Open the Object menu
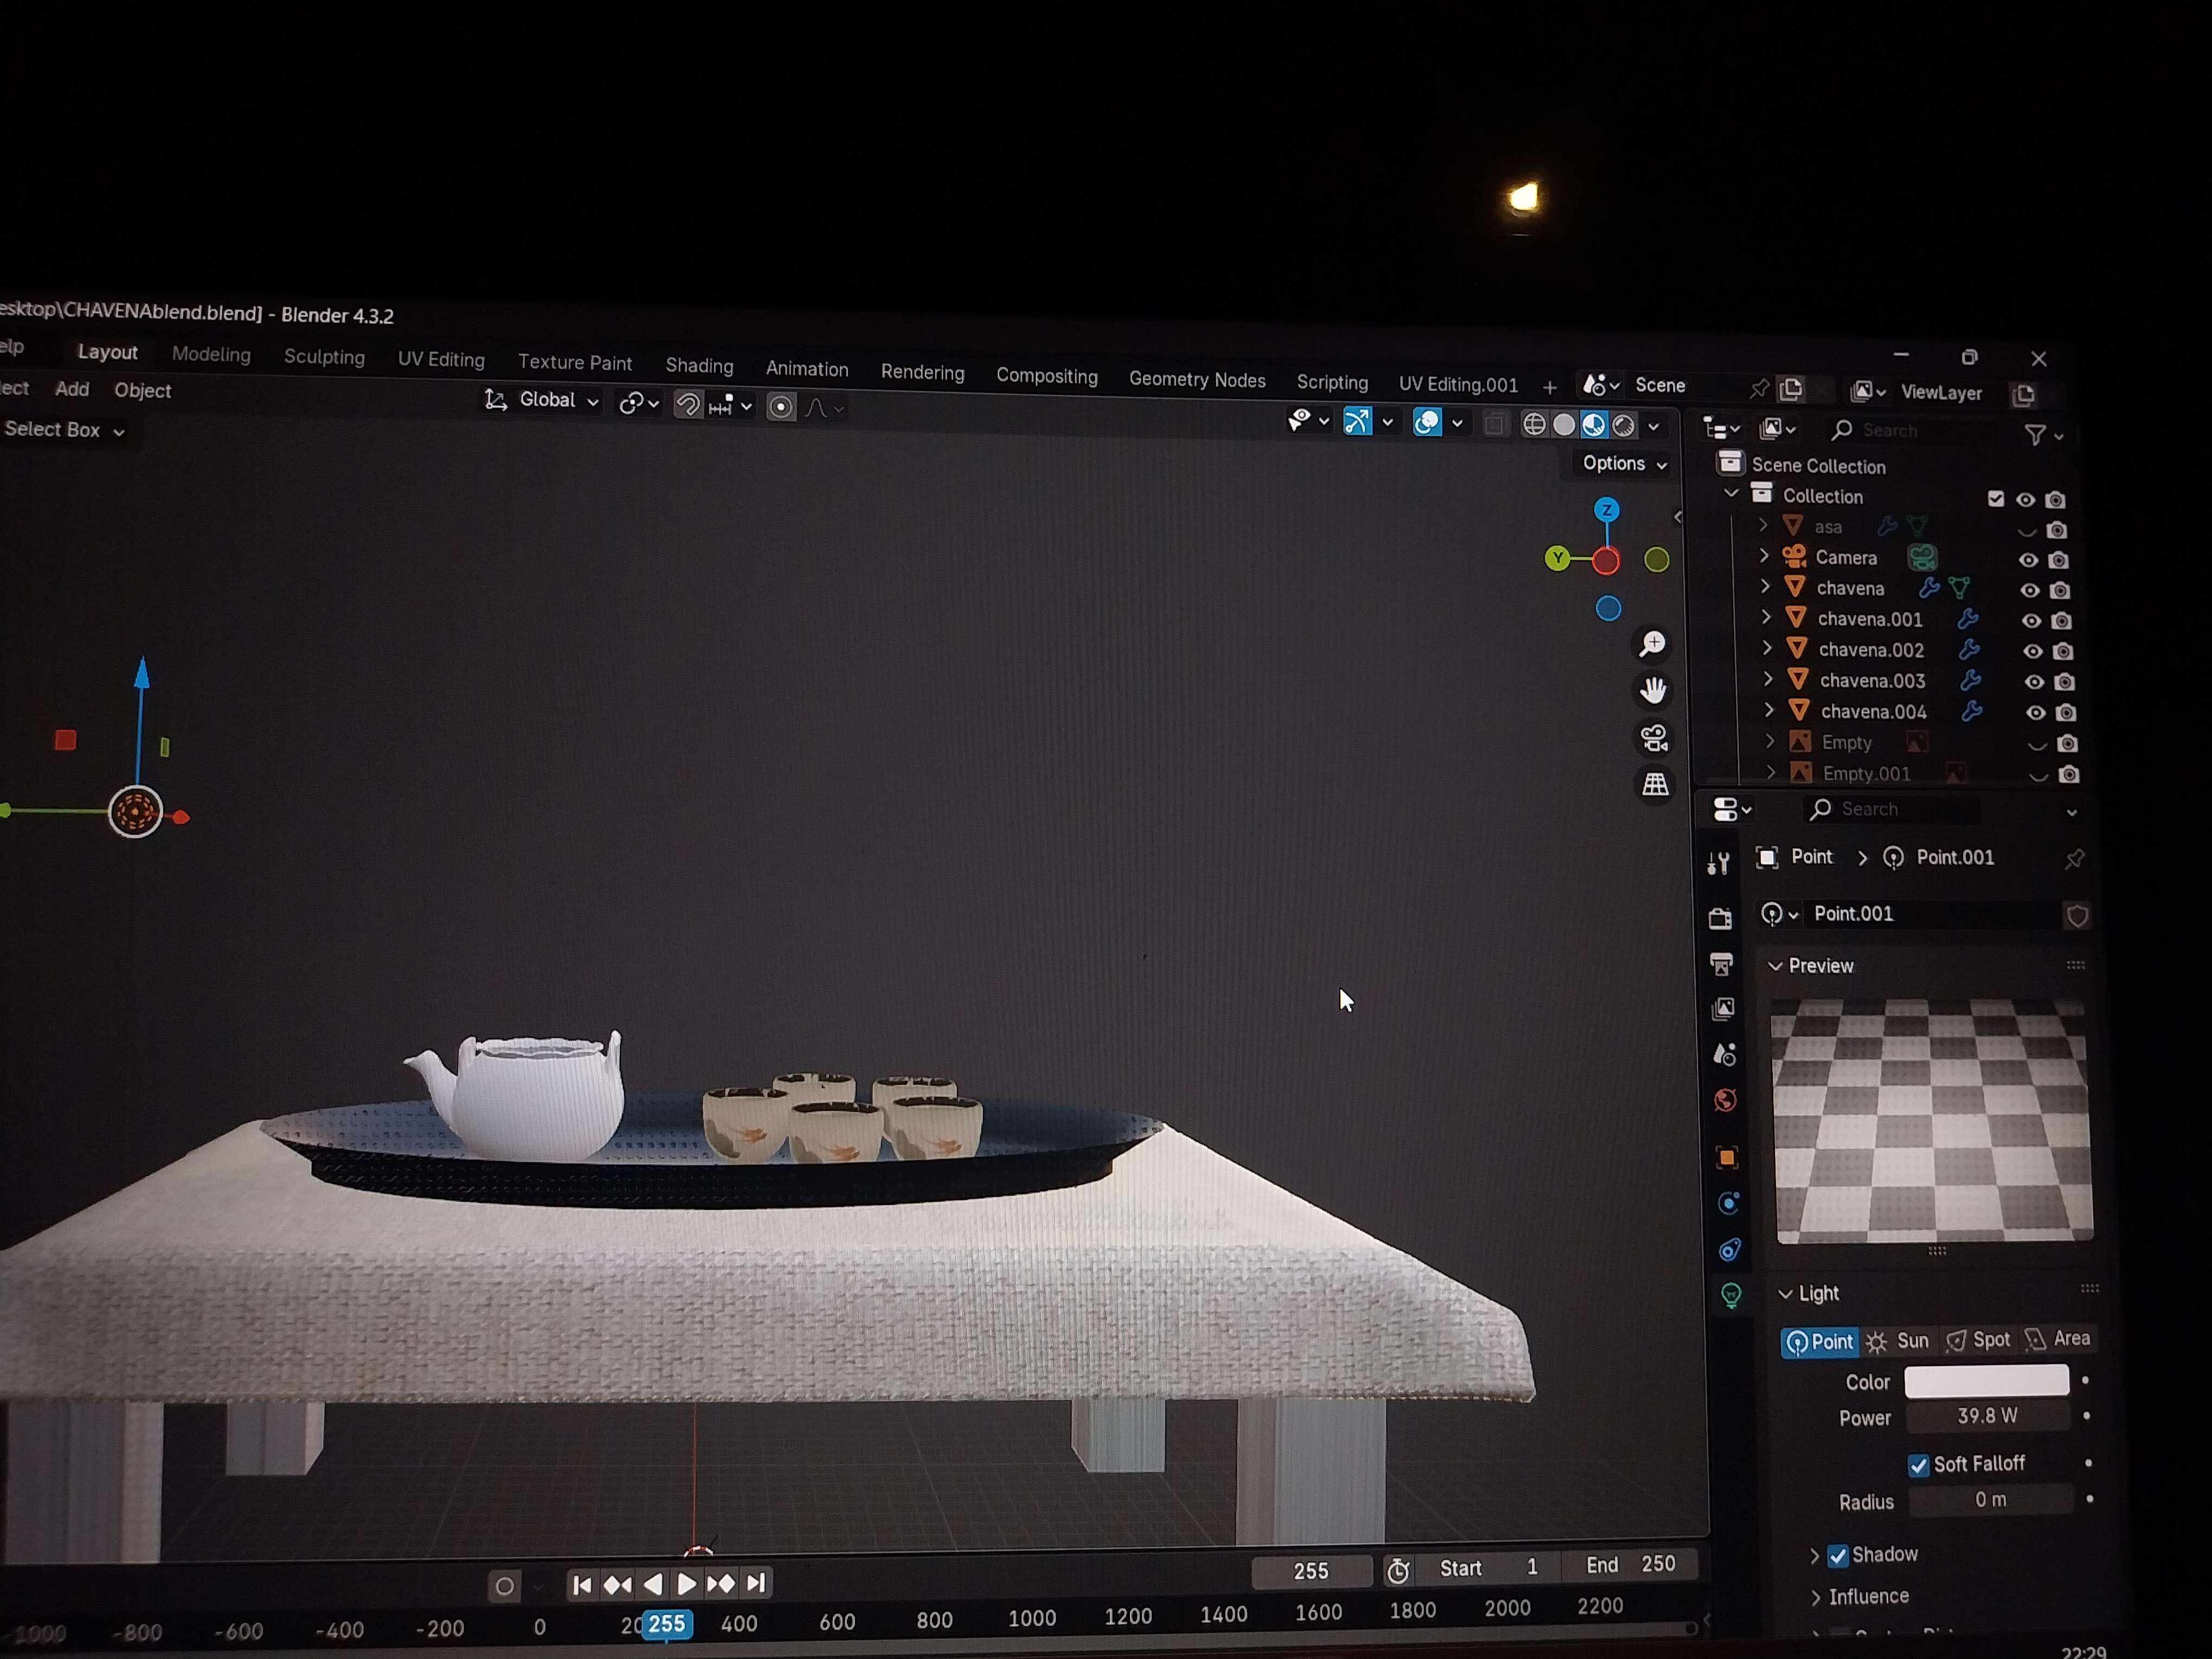The height and width of the screenshot is (1659, 2212). pos(142,391)
